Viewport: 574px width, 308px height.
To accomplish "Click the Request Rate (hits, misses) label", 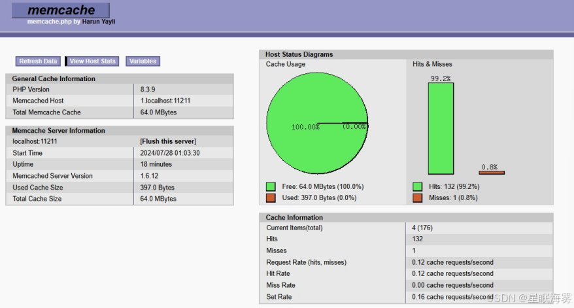I will click(x=307, y=263).
